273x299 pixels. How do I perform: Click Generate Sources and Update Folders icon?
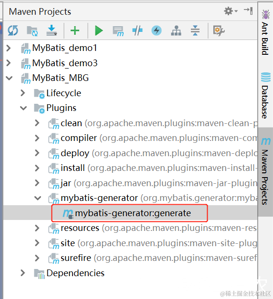[x=32, y=31]
